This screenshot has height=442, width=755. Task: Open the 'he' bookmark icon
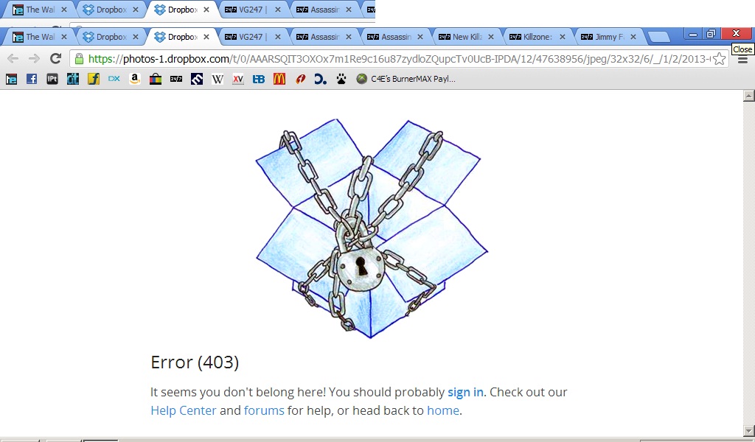[x=11, y=79]
